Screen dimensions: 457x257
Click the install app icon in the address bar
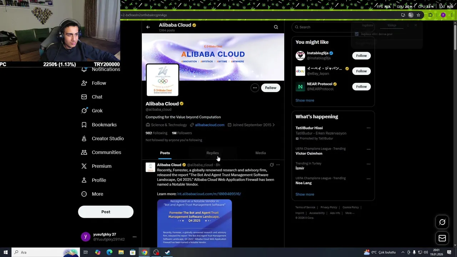(403, 15)
